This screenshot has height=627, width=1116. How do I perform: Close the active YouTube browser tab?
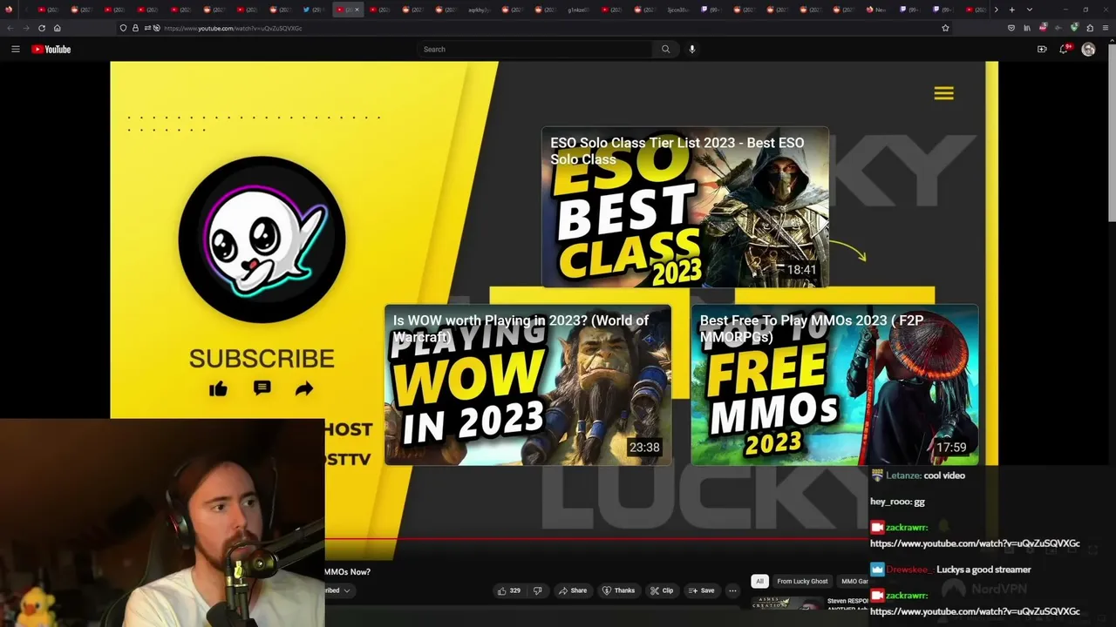[x=357, y=10]
